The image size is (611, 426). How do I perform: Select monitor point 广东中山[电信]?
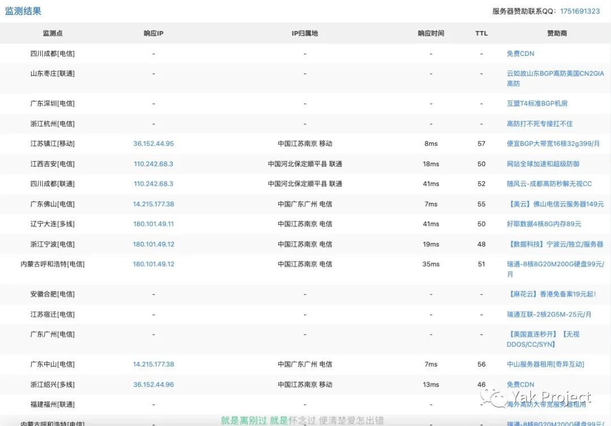click(x=53, y=364)
